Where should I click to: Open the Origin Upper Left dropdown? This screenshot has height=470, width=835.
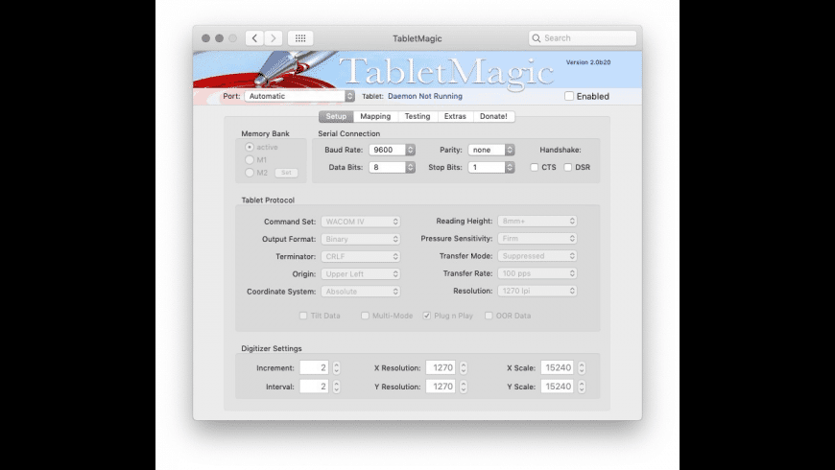(361, 274)
